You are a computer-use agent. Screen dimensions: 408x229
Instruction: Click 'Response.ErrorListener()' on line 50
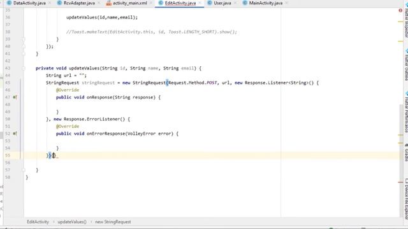pos(94,119)
